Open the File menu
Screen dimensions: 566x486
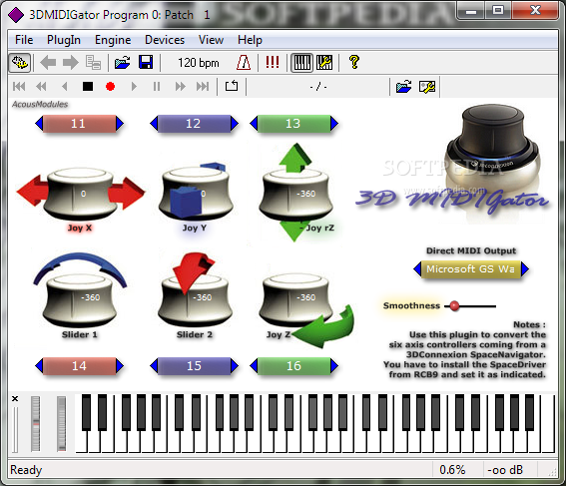pos(24,40)
